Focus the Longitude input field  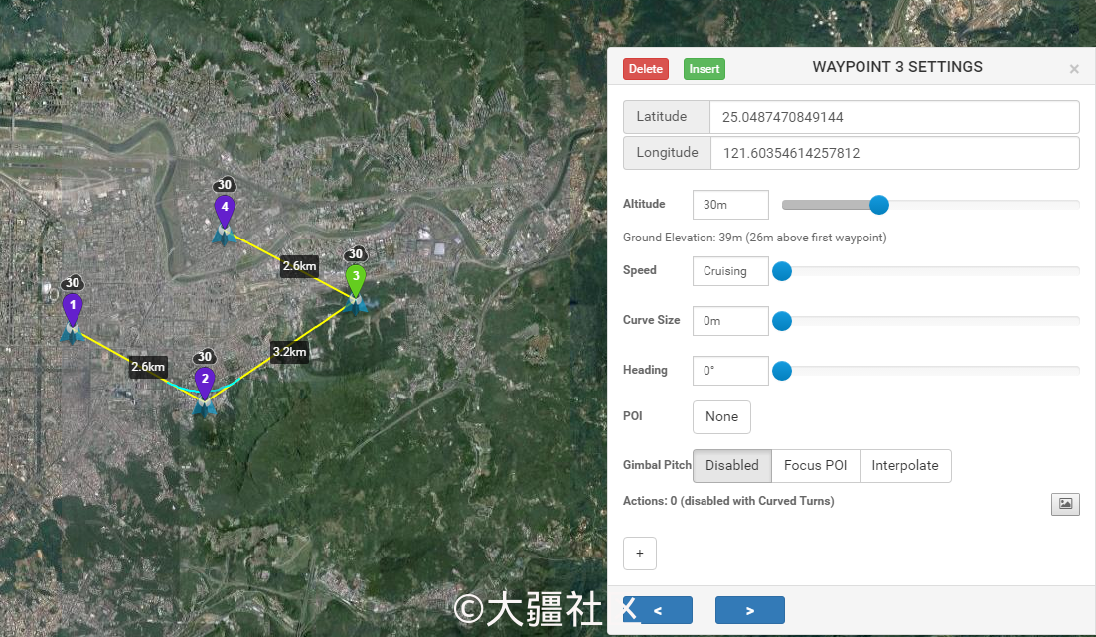(894, 153)
